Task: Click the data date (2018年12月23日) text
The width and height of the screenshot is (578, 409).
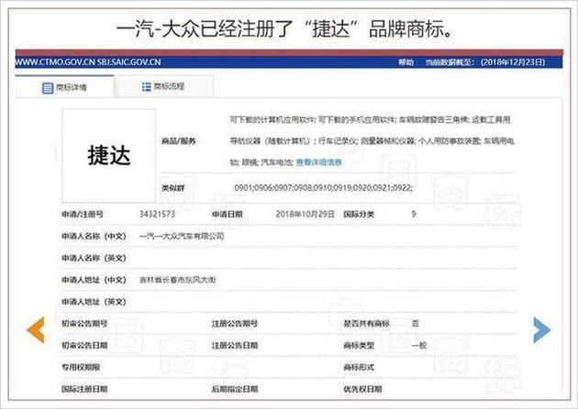Action: (x=513, y=62)
